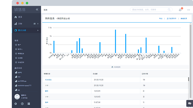Click 编辑报表 to edit the report
Image resolution: width=193 pixels, height=108 pixels.
click(x=184, y=19)
